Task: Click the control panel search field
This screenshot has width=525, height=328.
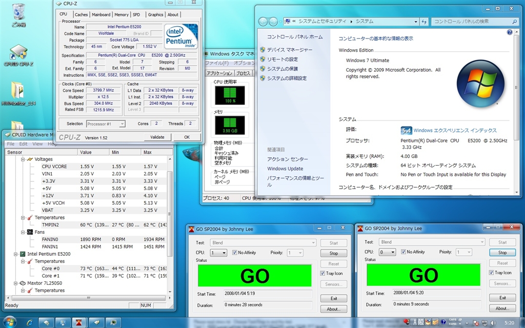Action: coord(466,22)
